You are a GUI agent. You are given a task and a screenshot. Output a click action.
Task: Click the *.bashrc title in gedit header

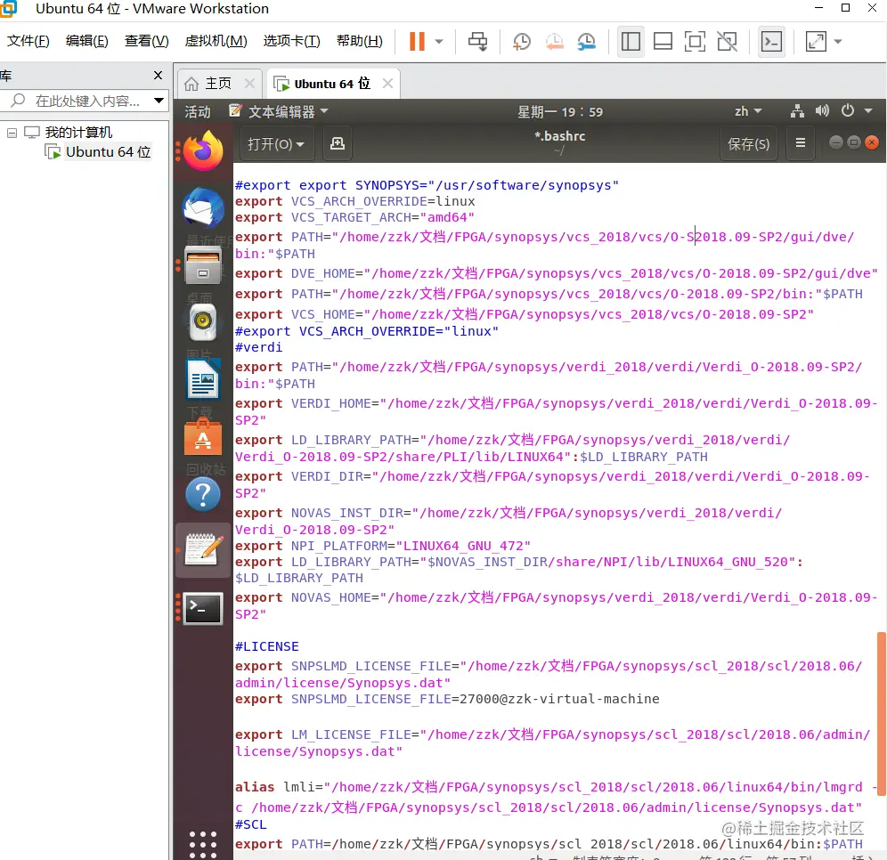point(560,136)
